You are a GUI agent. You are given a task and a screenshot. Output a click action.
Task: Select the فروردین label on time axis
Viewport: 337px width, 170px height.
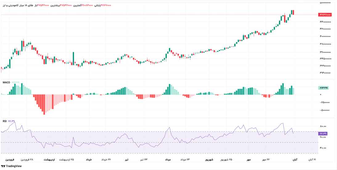pyautogui.click(x=10, y=160)
